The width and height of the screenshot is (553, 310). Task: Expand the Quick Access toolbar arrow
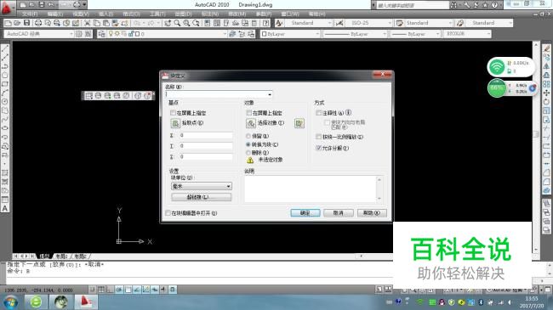[x=84, y=5]
